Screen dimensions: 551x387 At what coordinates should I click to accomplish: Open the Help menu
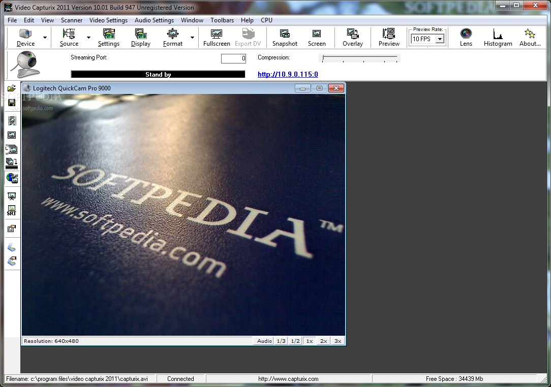click(x=247, y=20)
